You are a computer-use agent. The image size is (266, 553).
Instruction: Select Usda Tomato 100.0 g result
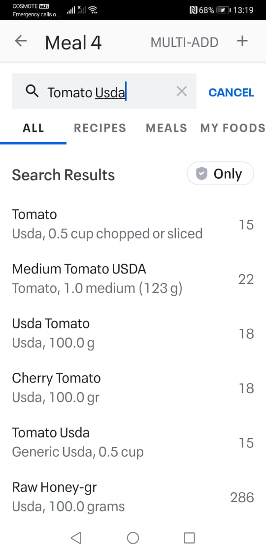(x=133, y=333)
